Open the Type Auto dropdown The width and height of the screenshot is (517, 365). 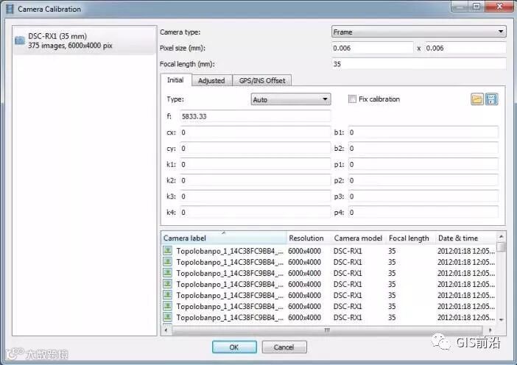[x=291, y=99]
